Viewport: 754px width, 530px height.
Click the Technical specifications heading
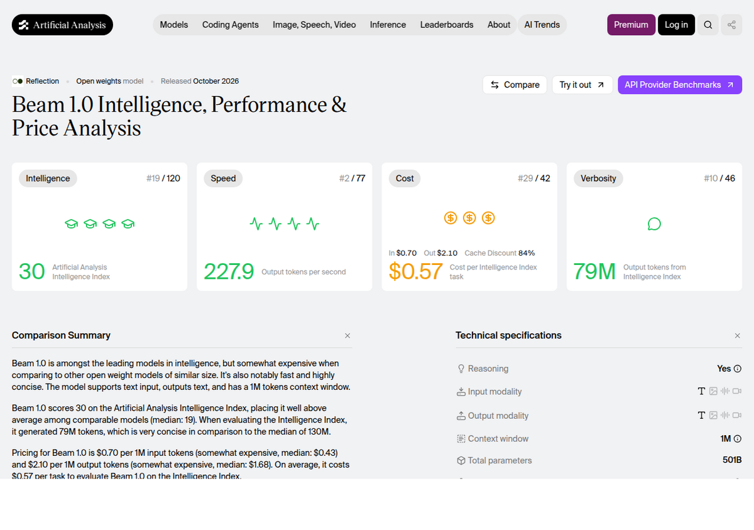508,335
